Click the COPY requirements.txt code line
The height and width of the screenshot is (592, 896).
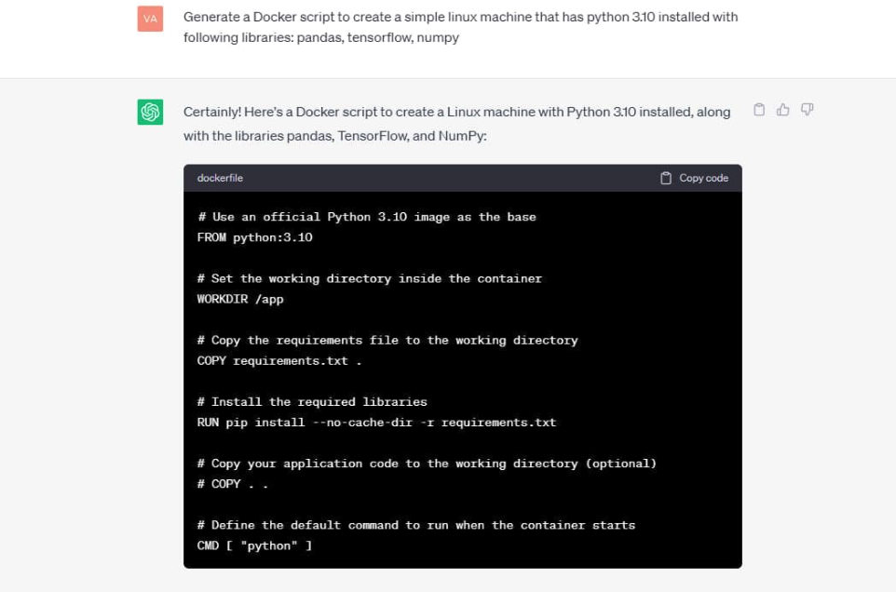coord(279,361)
